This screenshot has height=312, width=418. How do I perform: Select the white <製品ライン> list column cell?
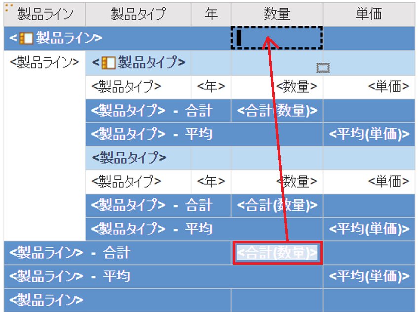(45, 146)
